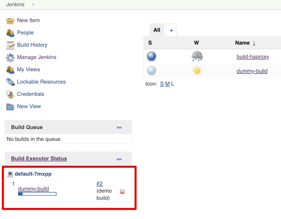This screenshot has height=219, width=281.
Task: Click the computer icon beside default-7mxpp
Action: click(x=10, y=174)
